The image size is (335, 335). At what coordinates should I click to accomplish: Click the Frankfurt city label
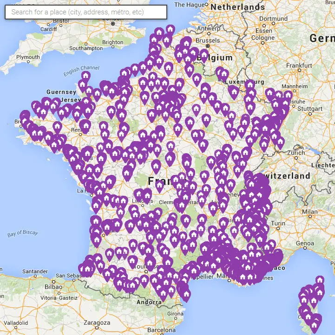click(x=299, y=65)
